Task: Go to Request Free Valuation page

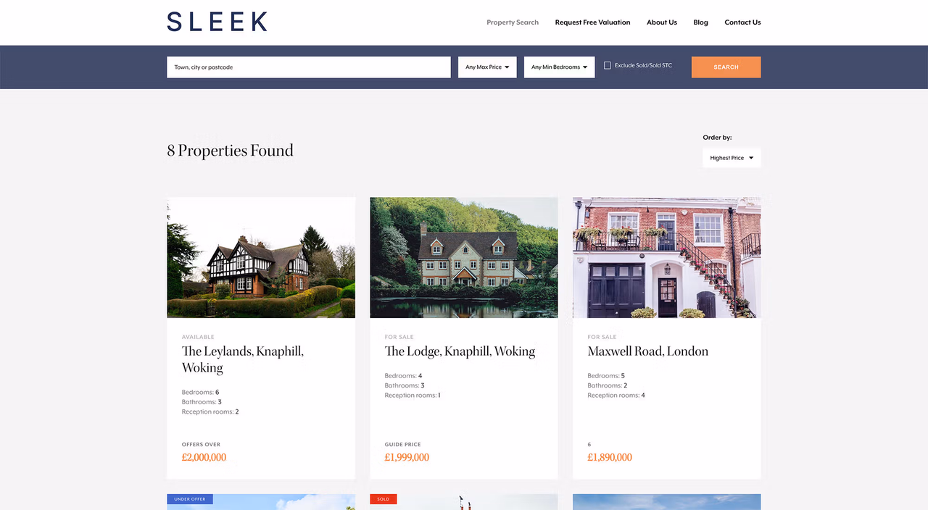Action: click(592, 22)
